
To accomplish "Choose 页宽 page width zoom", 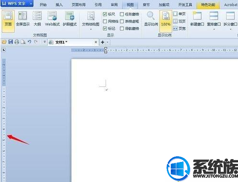I will click(179, 28).
